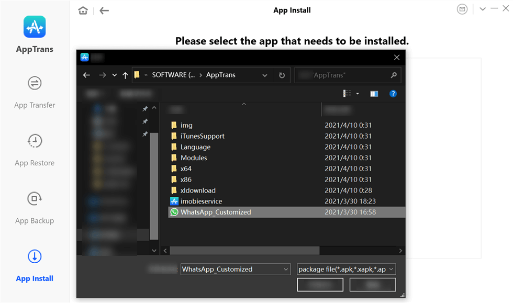This screenshot has width=513, height=303.
Task: Click the WhatsApp icon of WhatsApp_Customized
Action: point(174,212)
